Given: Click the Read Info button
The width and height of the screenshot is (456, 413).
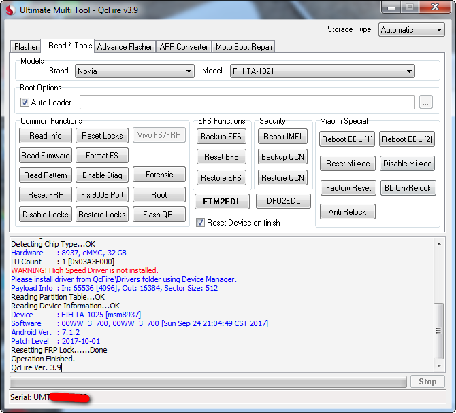Looking at the screenshot, I should pos(46,136).
